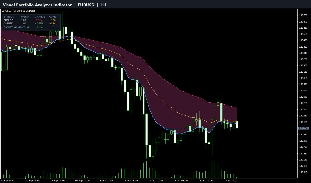Click price axis label 1.12780
This screenshot has height=183, width=311.
click(304, 103)
